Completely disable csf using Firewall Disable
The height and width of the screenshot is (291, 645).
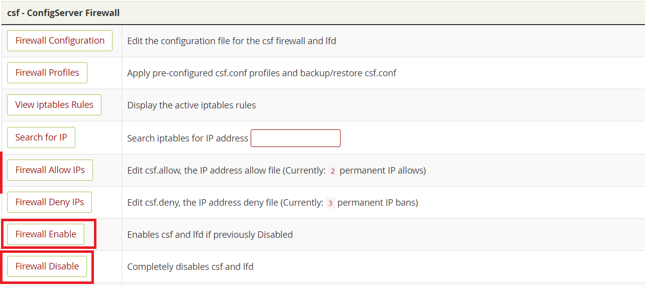(47, 266)
